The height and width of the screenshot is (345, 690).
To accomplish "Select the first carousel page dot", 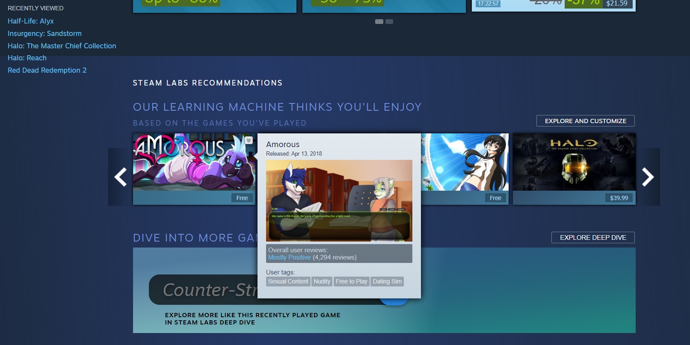I will [379, 21].
